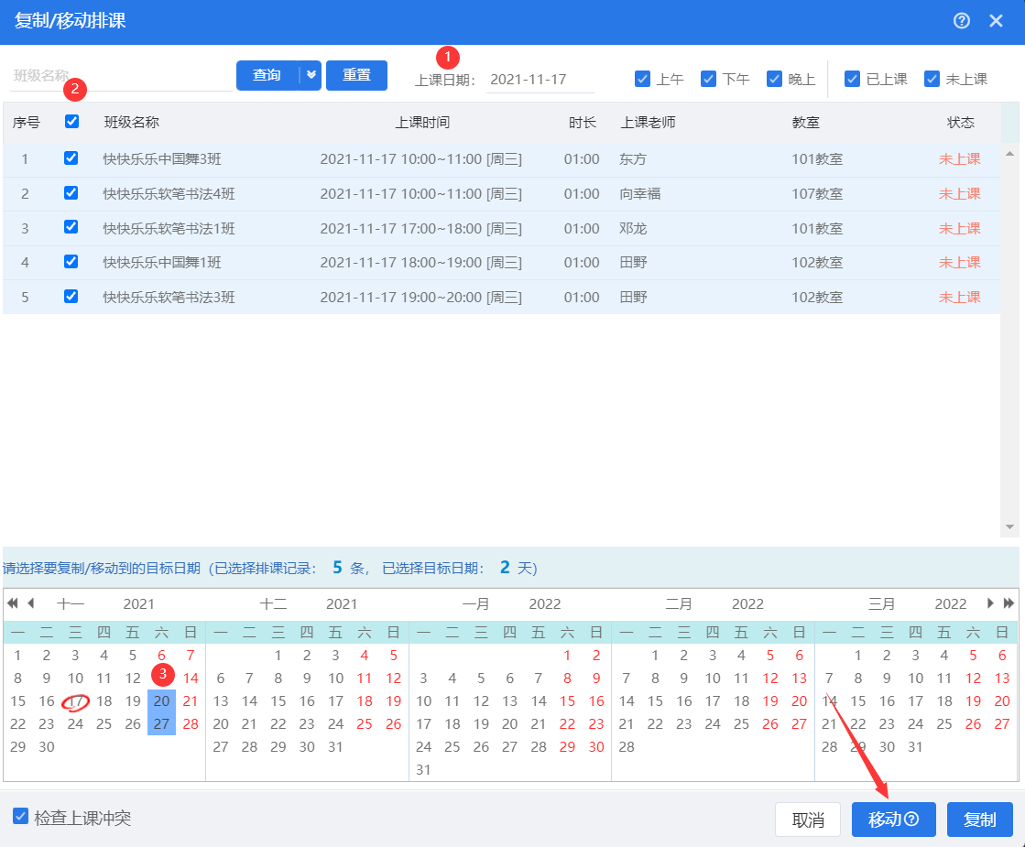This screenshot has width=1025, height=847.
Task: Jump back a year with the double-left arrow
Action: click(x=13, y=603)
